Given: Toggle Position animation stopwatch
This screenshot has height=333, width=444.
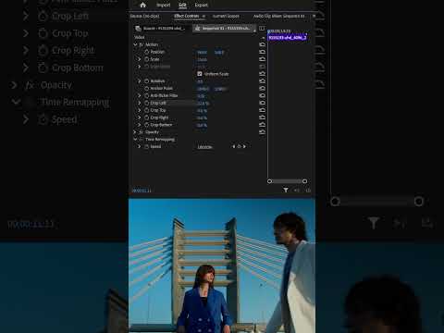Looking at the screenshot, I should tap(147, 52).
